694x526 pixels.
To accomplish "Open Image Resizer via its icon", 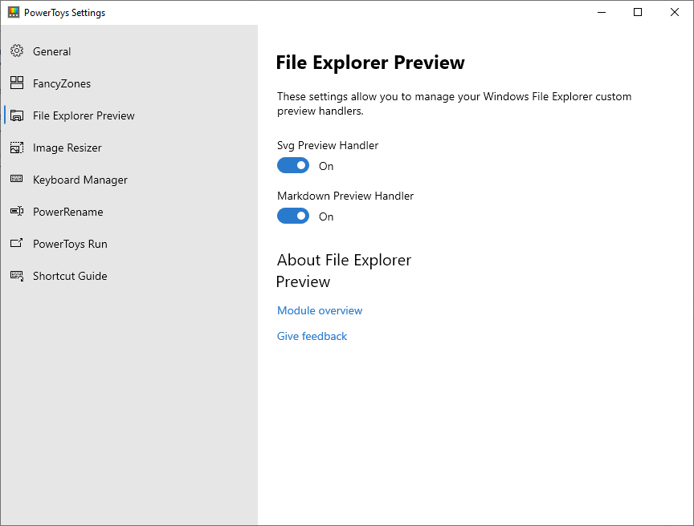I will pos(17,148).
